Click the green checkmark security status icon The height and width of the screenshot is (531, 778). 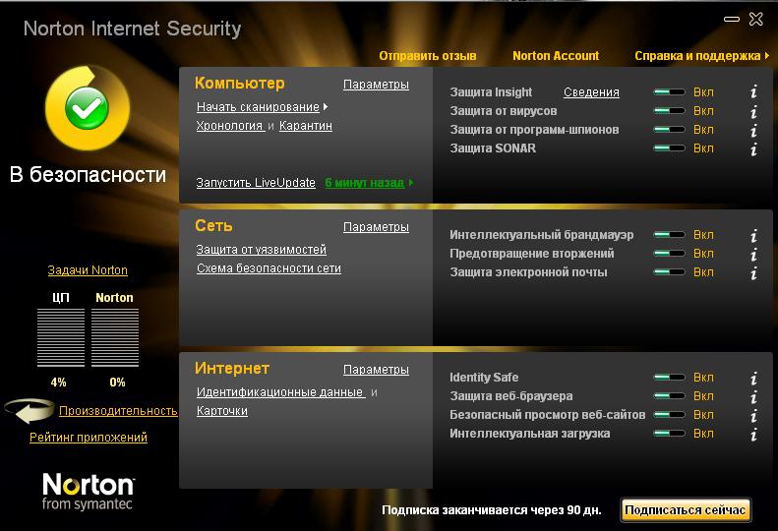(87, 108)
